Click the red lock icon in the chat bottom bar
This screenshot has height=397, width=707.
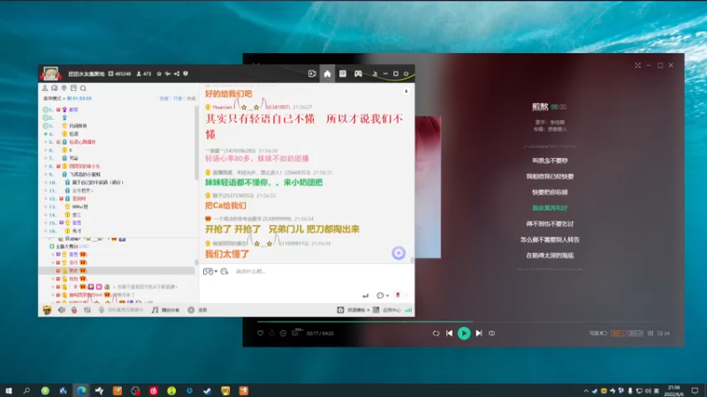coord(74,310)
